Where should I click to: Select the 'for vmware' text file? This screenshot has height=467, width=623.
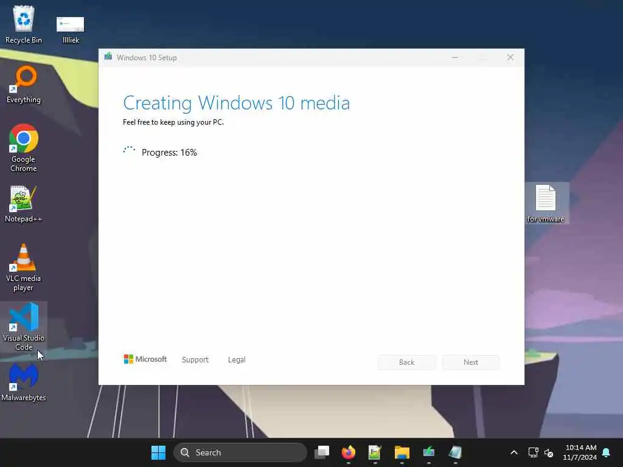pyautogui.click(x=546, y=203)
